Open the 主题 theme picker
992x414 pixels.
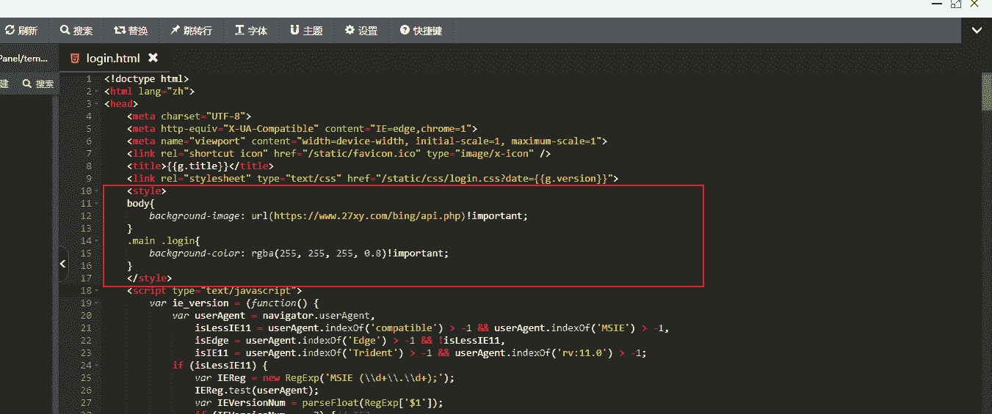coord(294,31)
